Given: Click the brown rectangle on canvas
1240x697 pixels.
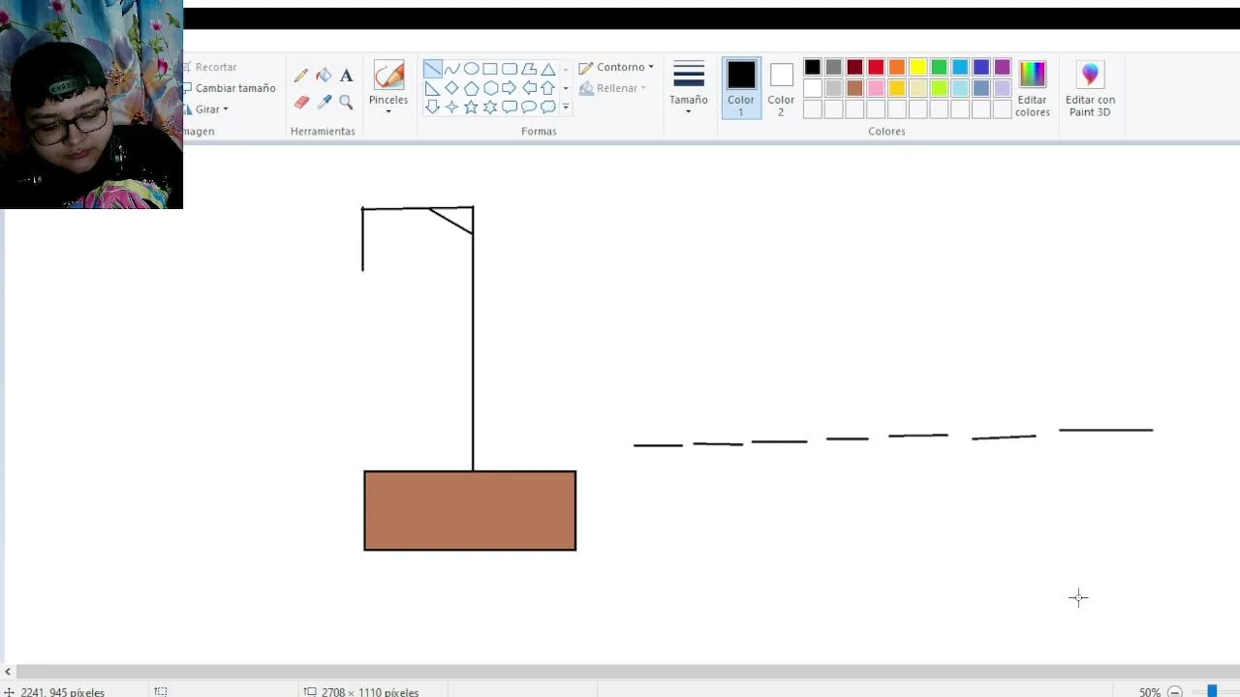Looking at the screenshot, I should click(x=470, y=510).
